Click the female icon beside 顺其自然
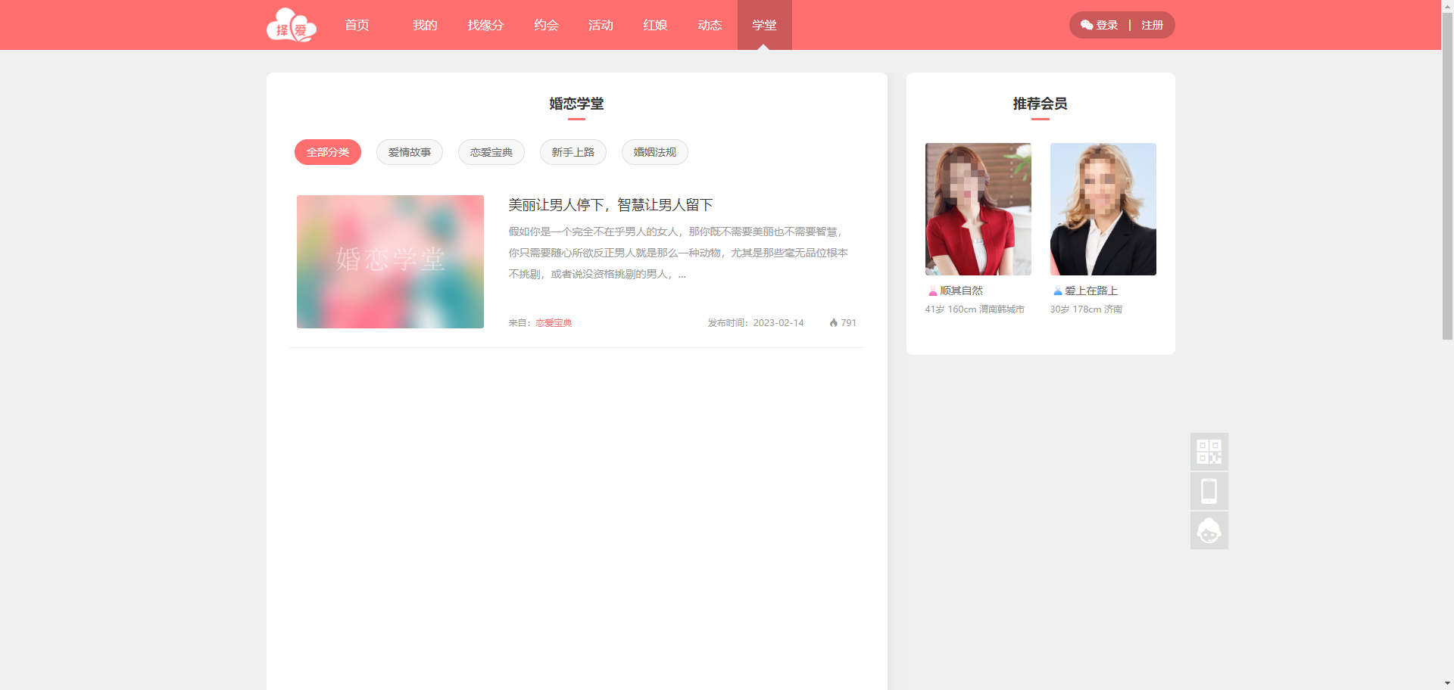The image size is (1454, 690). point(932,291)
